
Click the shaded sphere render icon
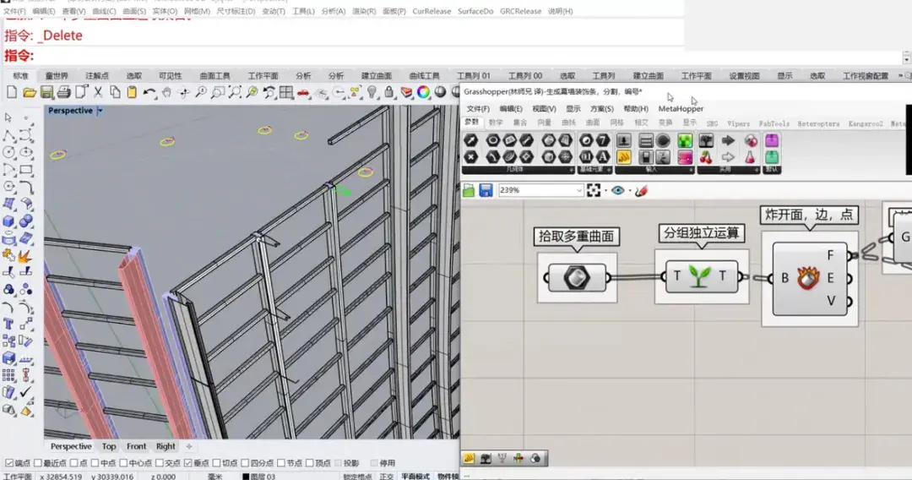click(440, 92)
